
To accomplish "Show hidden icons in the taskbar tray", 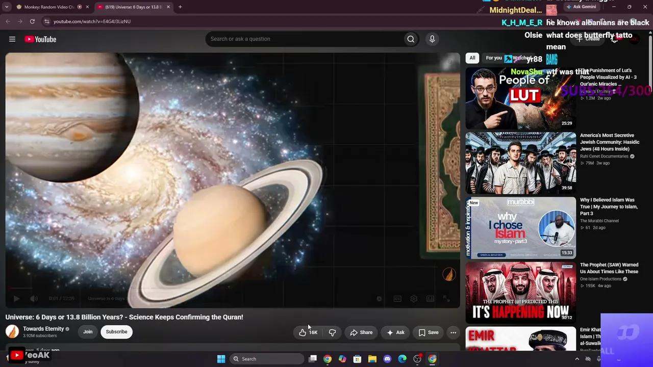I will click(577, 359).
